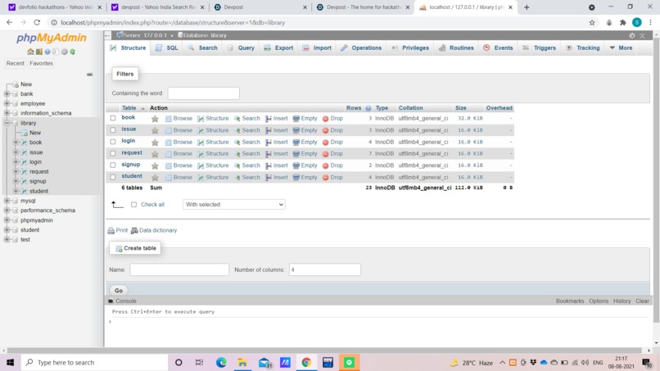
Task: Open File Explorer from taskbar
Action: 242,362
